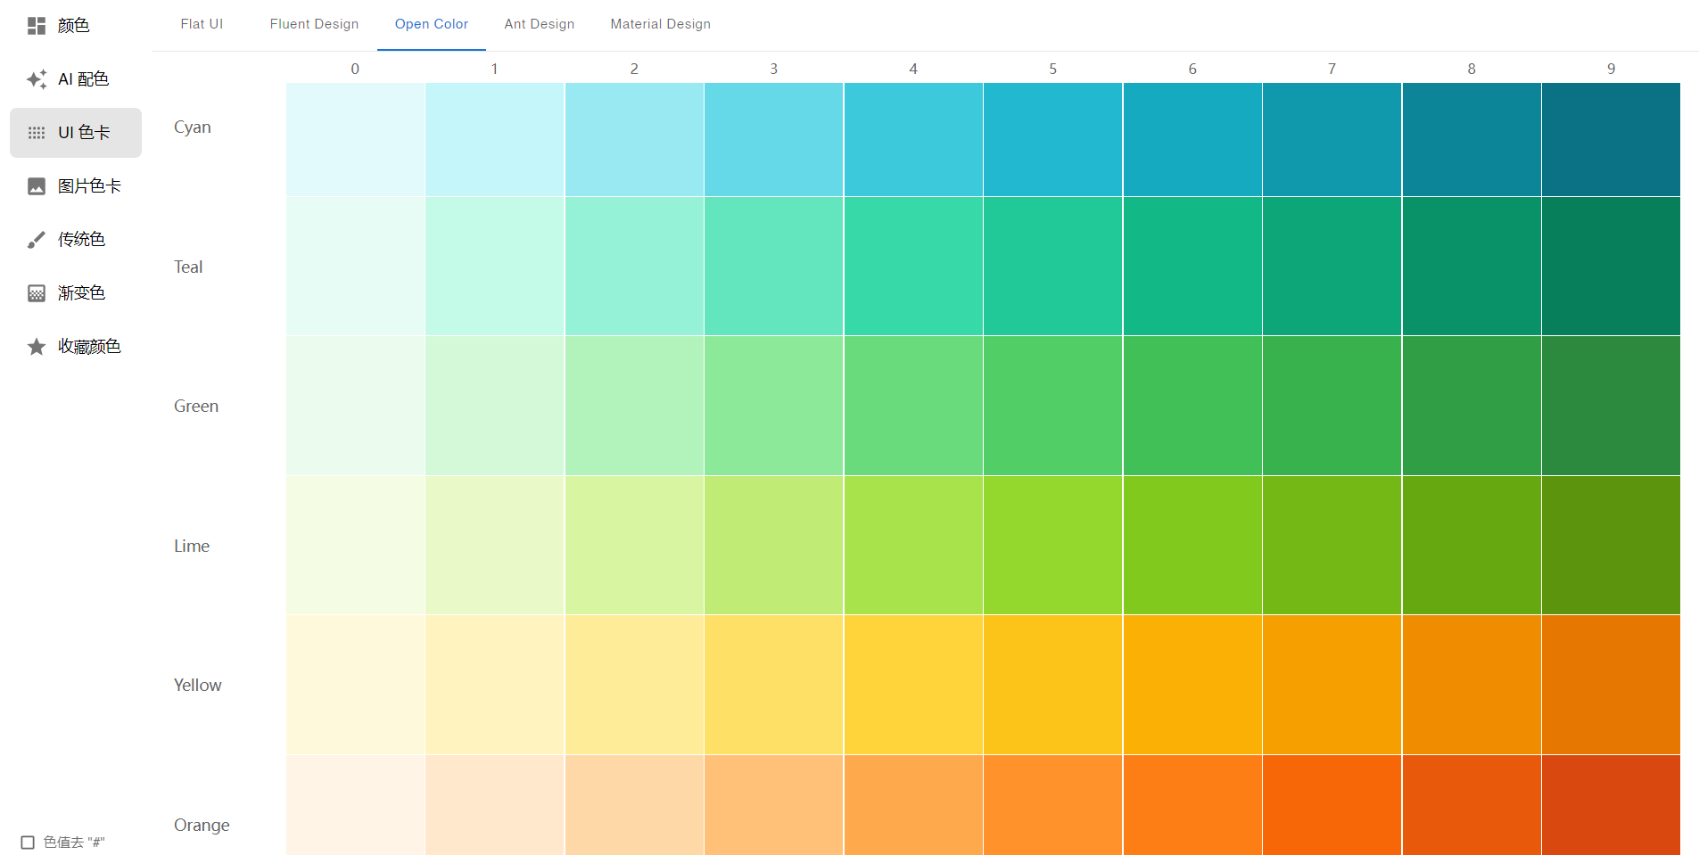
Task: Click the Orange row label
Action: coord(202,826)
